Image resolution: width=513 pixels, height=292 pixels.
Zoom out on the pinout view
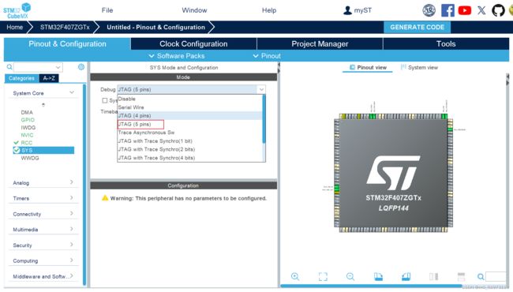(350, 277)
